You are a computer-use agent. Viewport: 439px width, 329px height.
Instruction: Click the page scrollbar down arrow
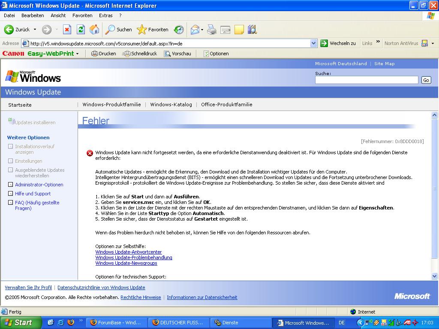[434, 276]
